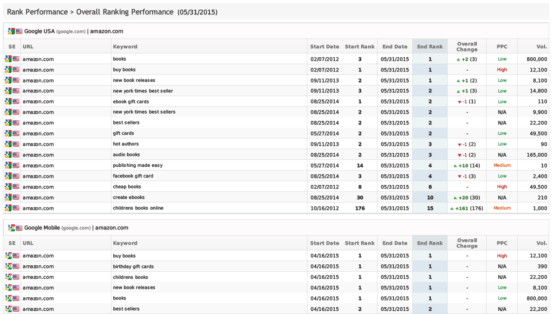553x314 pixels.
Task: Click the Google icon in the hot authors row
Action: [7, 144]
